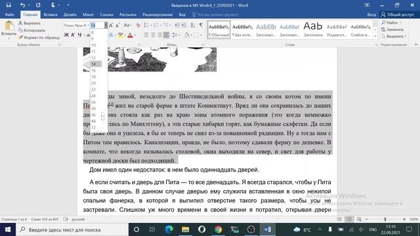Viewport: 420px width, 236px height.
Task: Switch to the Вставка tab
Action: pyautogui.click(x=51, y=14)
